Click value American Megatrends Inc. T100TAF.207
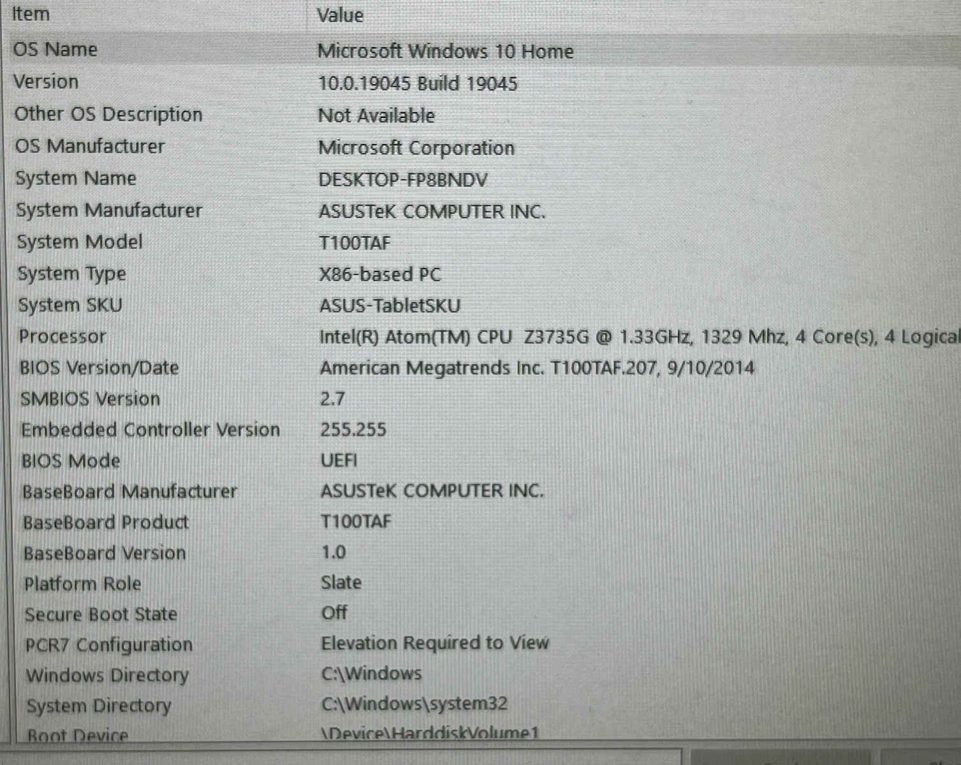The width and height of the screenshot is (961, 765). pyautogui.click(x=537, y=368)
